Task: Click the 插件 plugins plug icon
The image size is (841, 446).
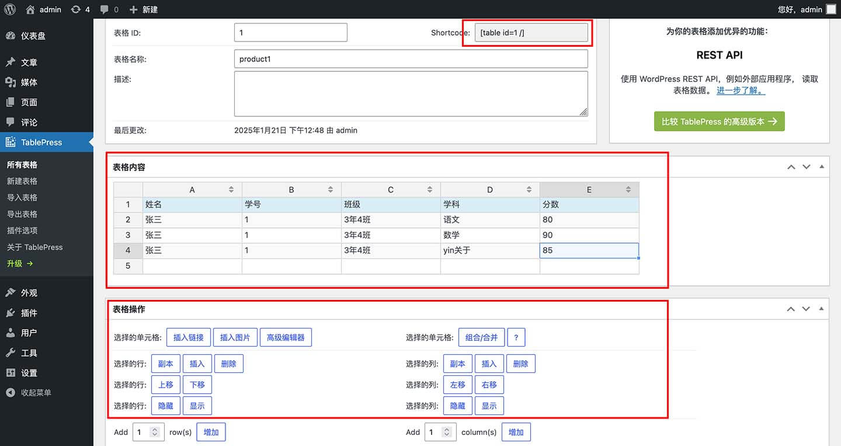Action: tap(11, 313)
